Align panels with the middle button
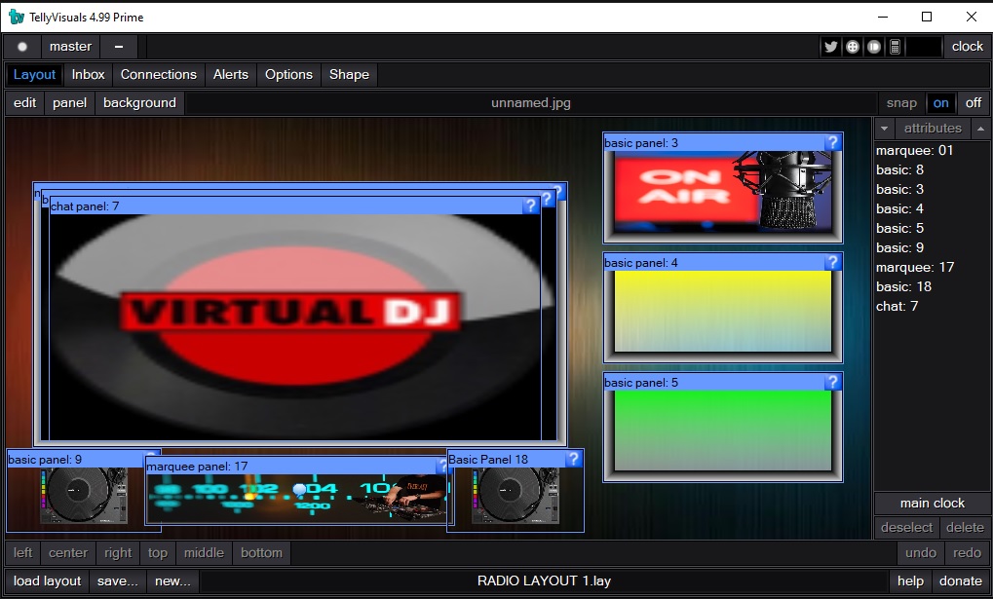This screenshot has width=993, height=599. point(204,553)
